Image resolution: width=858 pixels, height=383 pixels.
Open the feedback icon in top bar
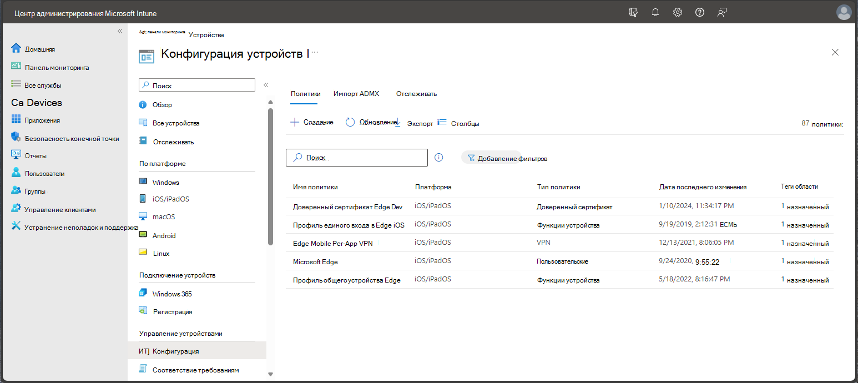point(722,12)
